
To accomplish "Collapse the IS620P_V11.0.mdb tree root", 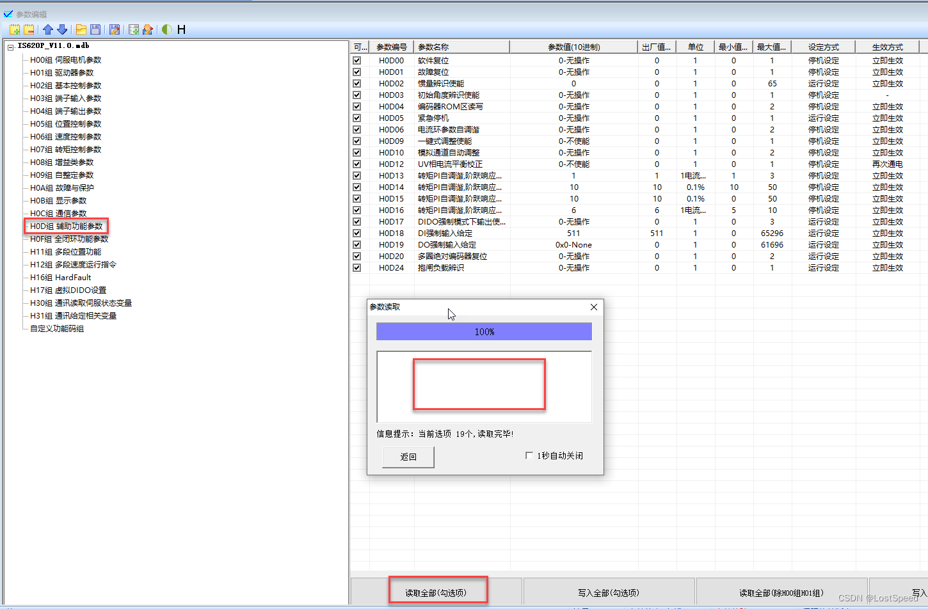I will [x=11, y=47].
